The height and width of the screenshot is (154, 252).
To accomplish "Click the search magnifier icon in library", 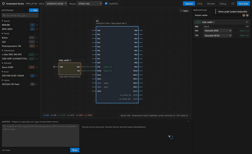I will (x=4, y=15).
